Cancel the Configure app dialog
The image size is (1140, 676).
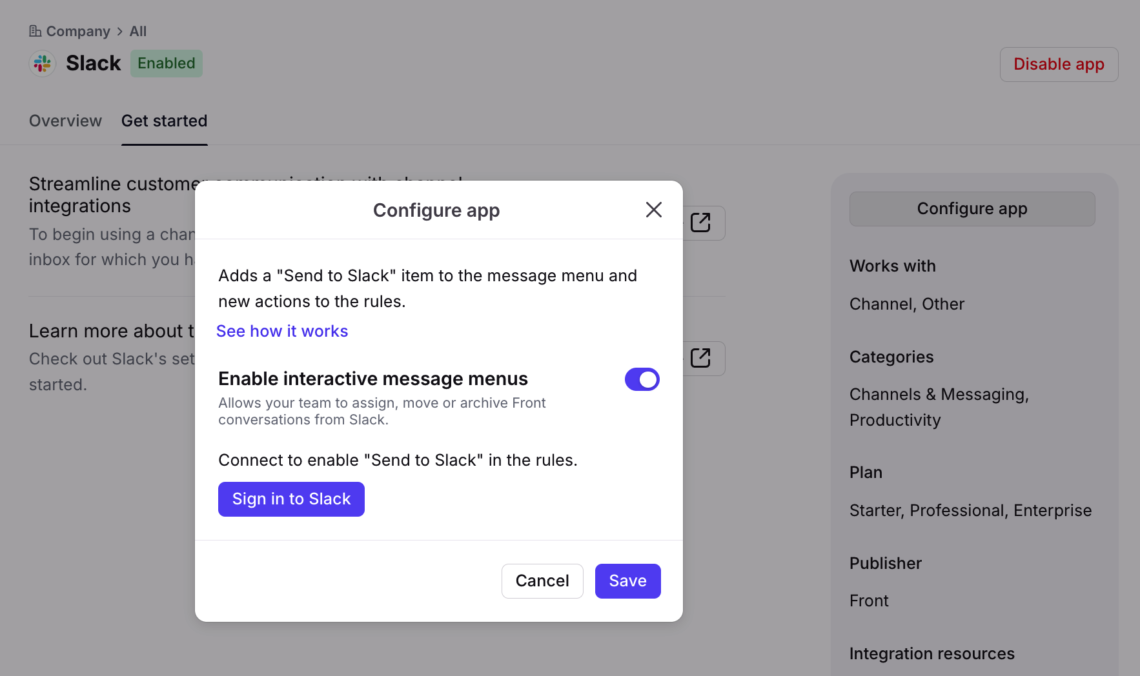click(x=542, y=581)
